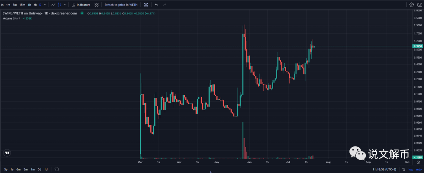Click the Aug label on time axis
This screenshot has height=173, width=424.
click(328, 162)
